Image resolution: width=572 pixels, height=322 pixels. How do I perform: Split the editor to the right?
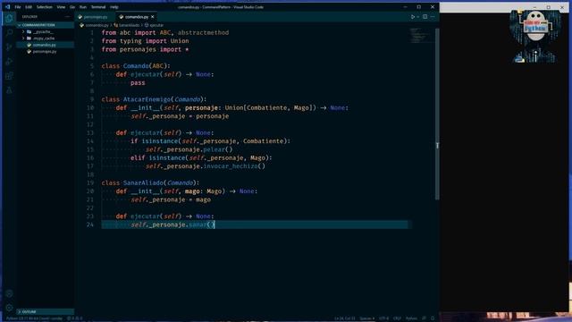(x=425, y=17)
